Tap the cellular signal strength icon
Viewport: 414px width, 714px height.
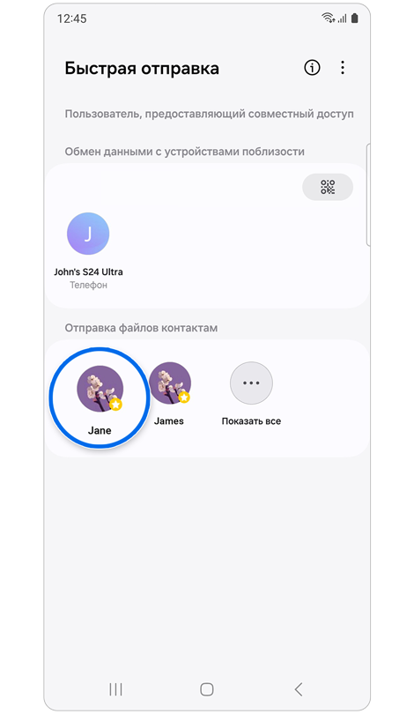tap(342, 19)
